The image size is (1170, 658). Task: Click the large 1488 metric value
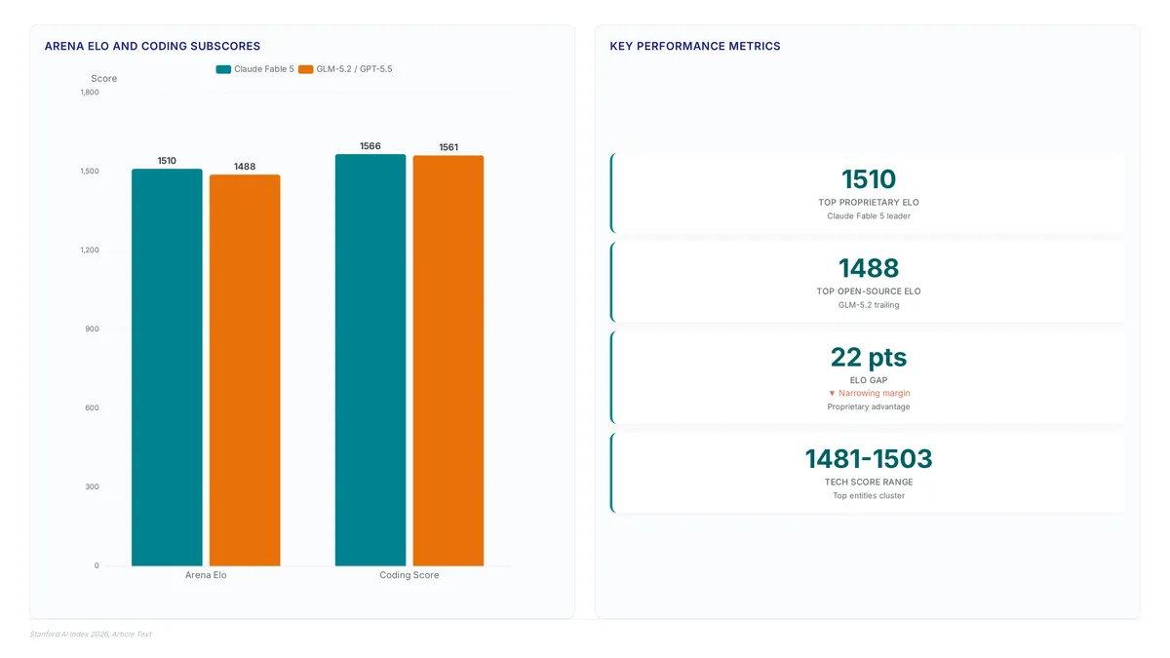click(x=869, y=268)
